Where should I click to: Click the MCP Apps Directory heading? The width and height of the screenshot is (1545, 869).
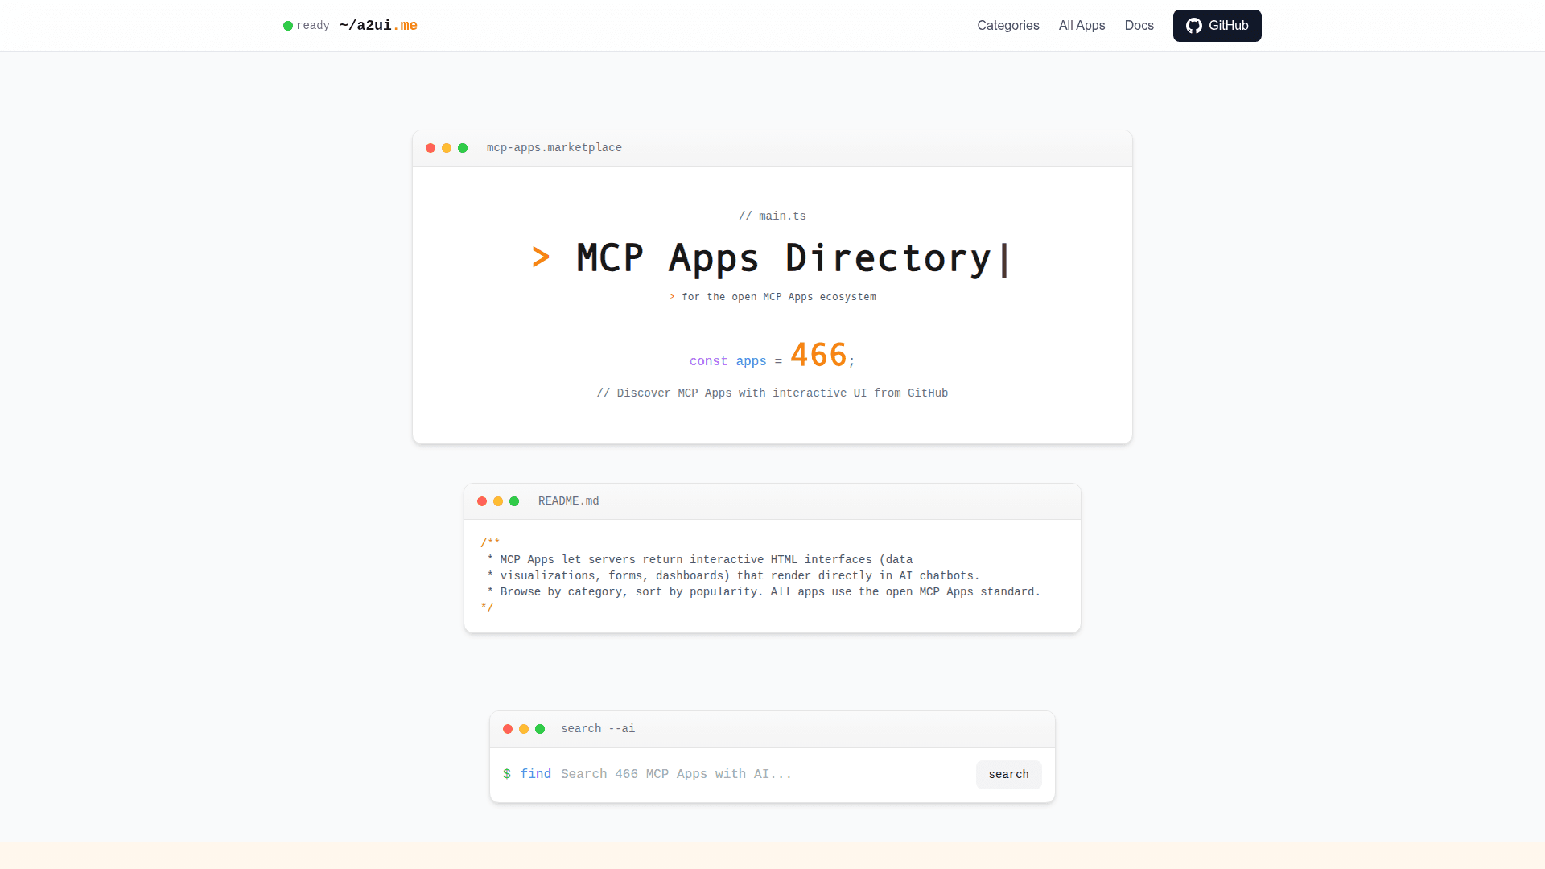(783, 258)
